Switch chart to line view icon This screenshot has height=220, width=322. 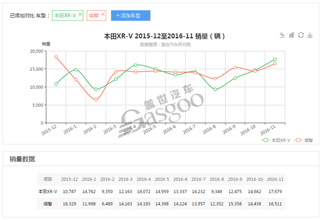pos(282,35)
